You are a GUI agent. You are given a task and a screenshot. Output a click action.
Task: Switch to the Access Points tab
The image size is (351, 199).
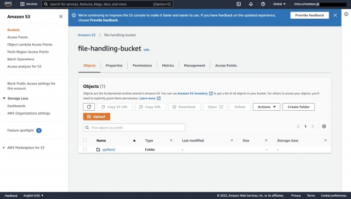(226, 65)
